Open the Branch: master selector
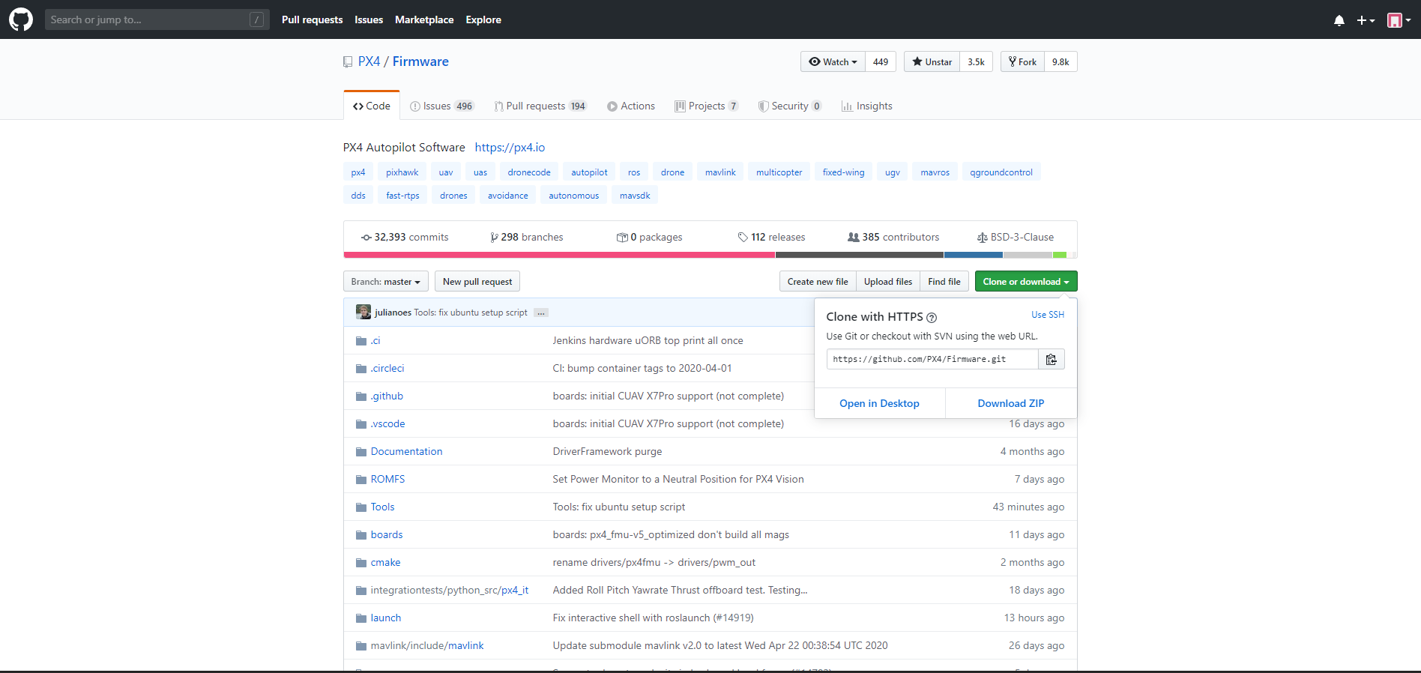 [385, 282]
